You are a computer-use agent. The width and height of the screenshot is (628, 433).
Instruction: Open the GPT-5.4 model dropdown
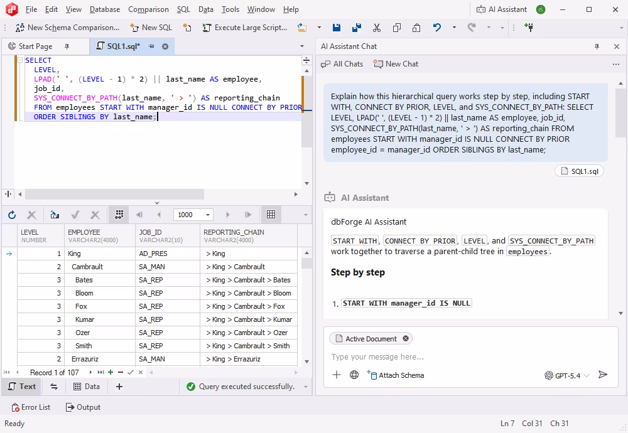[x=567, y=375]
